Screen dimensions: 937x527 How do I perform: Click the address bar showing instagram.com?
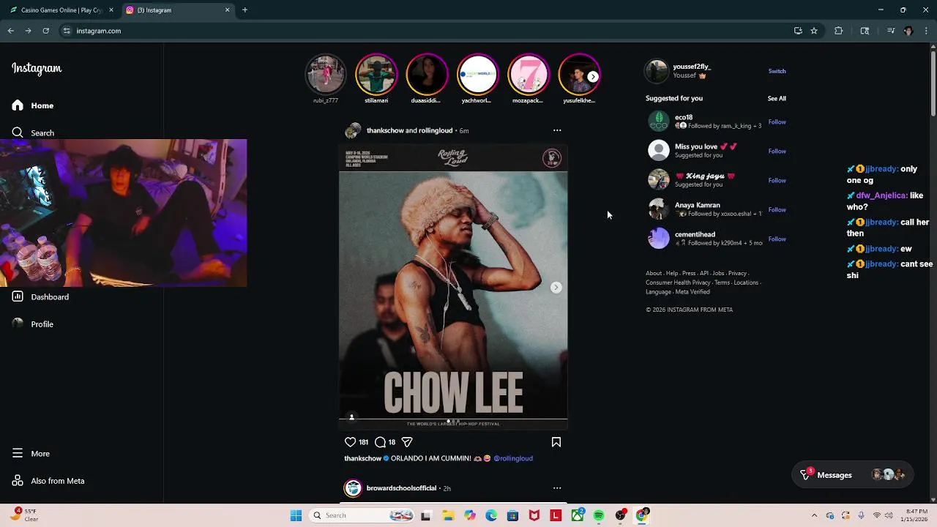[x=425, y=31]
